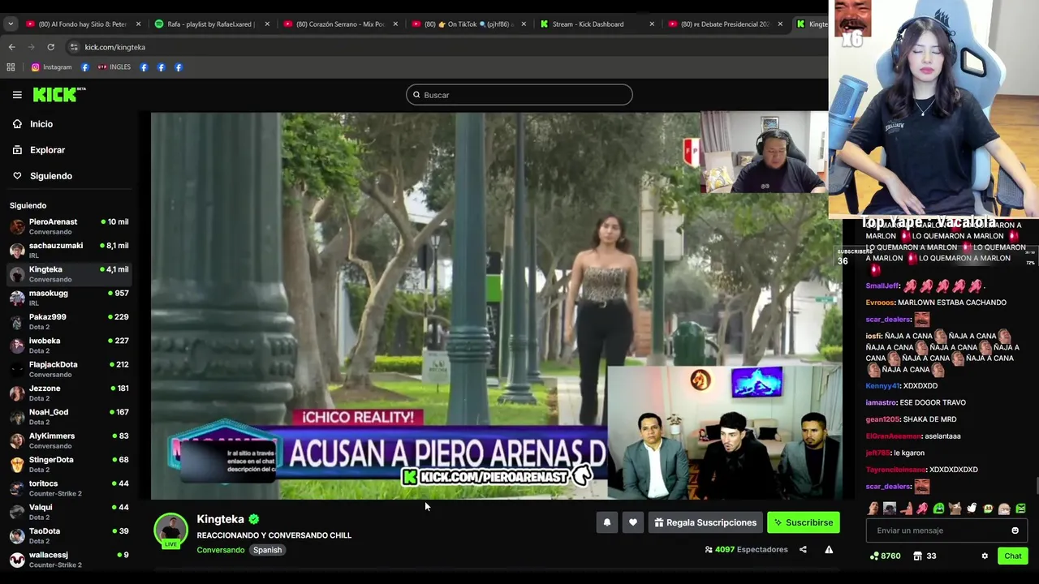Open StingerDota channel in sidebar

(69, 464)
